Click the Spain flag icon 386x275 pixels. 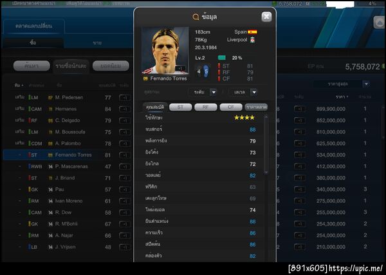[x=252, y=32]
